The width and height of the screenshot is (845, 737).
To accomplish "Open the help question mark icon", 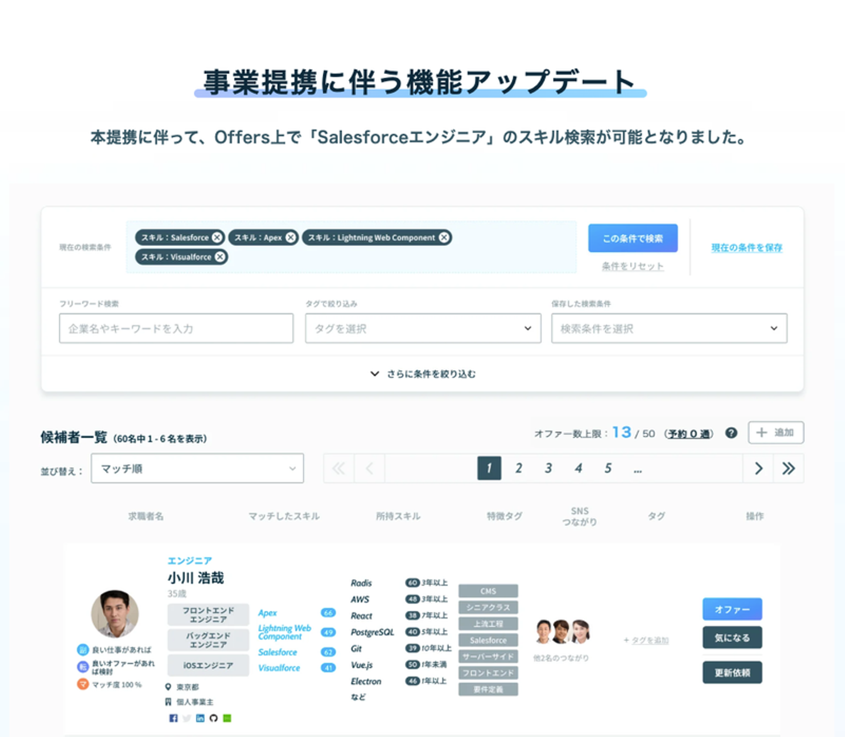I will 731,433.
